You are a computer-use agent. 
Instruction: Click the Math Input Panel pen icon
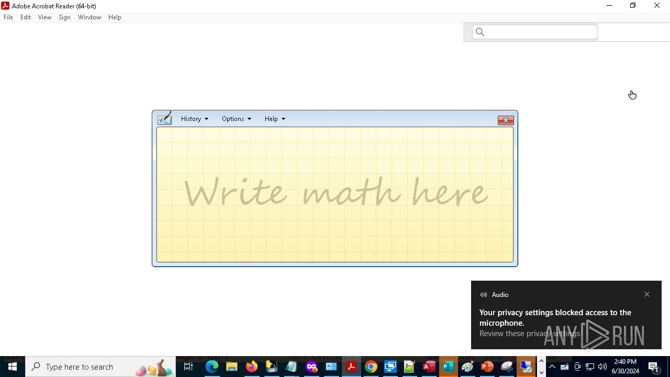pos(165,118)
